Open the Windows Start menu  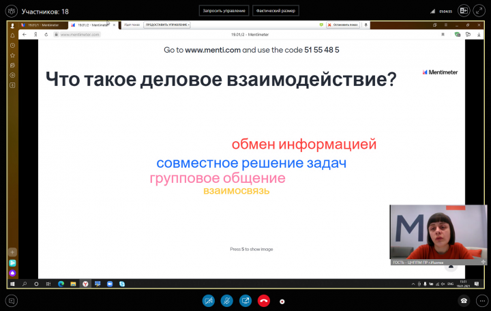(x=12, y=282)
